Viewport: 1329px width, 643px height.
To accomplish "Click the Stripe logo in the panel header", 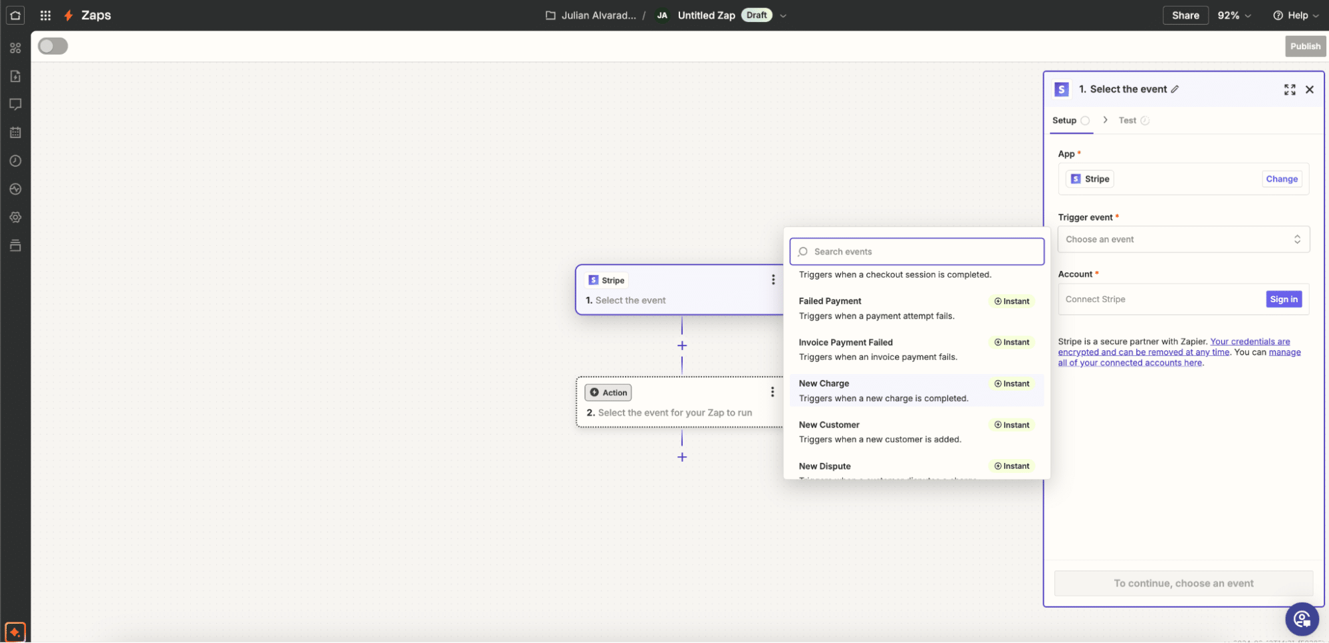I will [1062, 89].
